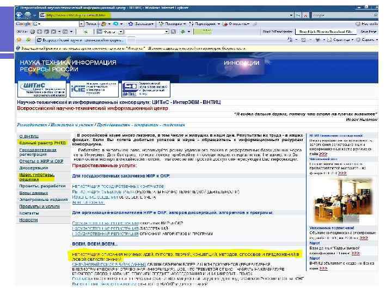Click the browser Forward arrow button

pyautogui.click(x=28, y=15)
